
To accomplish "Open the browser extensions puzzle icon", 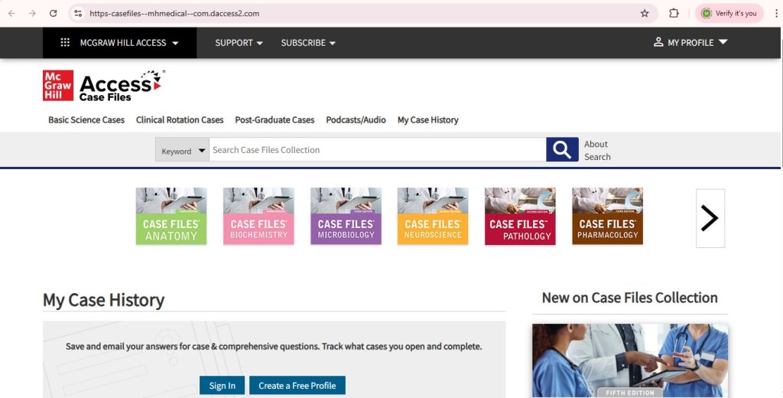I will [x=674, y=14].
